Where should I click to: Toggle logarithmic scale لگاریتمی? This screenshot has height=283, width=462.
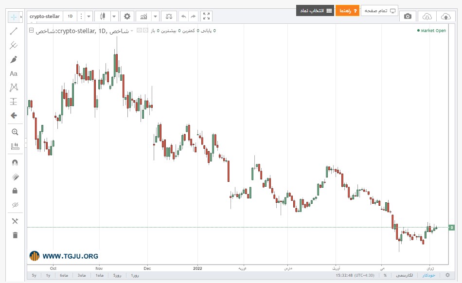(404, 275)
